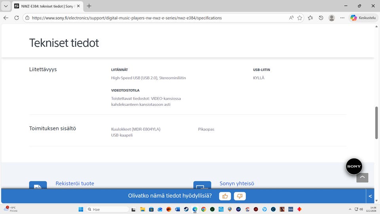Click the Sonyn yhteisö icon tile
Screen dimensions: 380x214
[x=202, y=185]
